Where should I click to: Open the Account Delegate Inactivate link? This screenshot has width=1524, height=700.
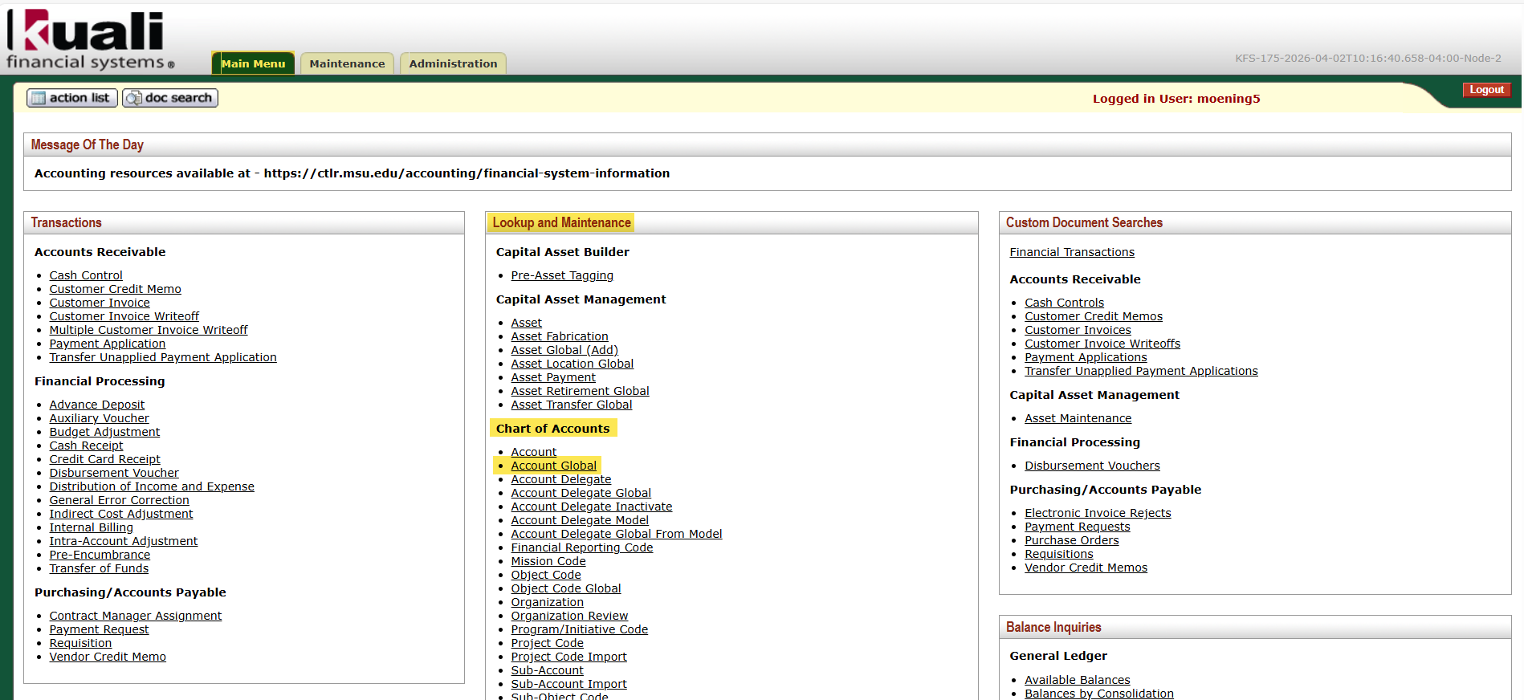point(592,507)
